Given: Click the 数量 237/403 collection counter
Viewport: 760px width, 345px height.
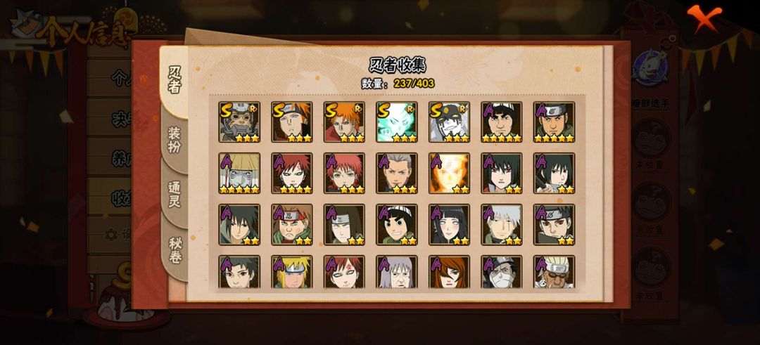Looking at the screenshot, I should click(398, 83).
